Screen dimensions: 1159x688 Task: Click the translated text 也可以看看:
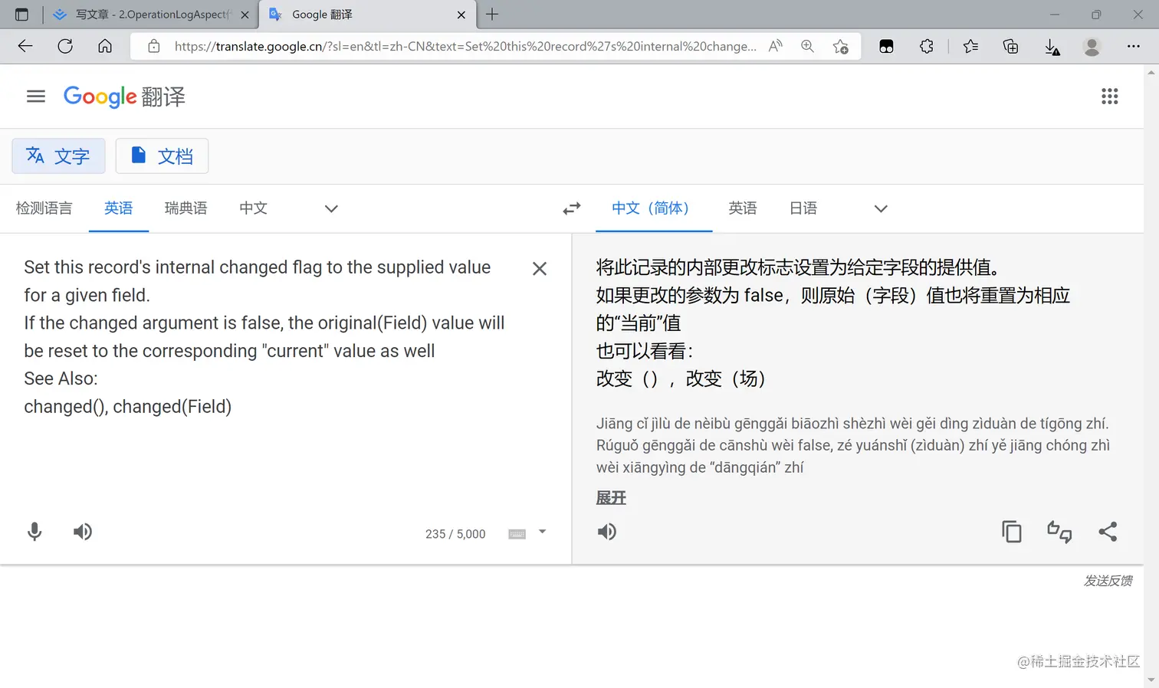[x=645, y=351]
